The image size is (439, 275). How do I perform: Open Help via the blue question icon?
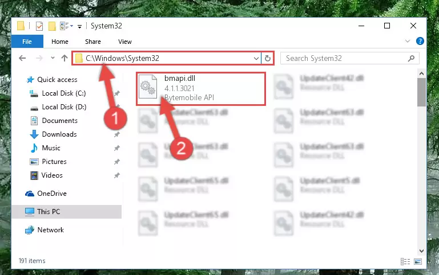tap(420, 42)
